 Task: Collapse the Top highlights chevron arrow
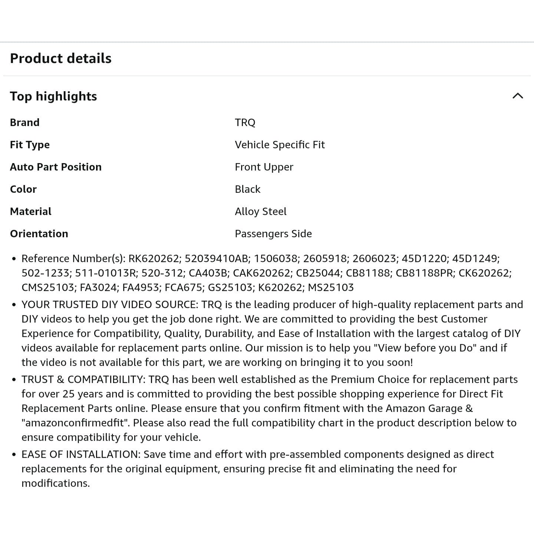click(518, 96)
